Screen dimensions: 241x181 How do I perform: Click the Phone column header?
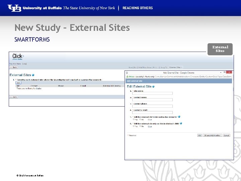(x=61, y=86)
